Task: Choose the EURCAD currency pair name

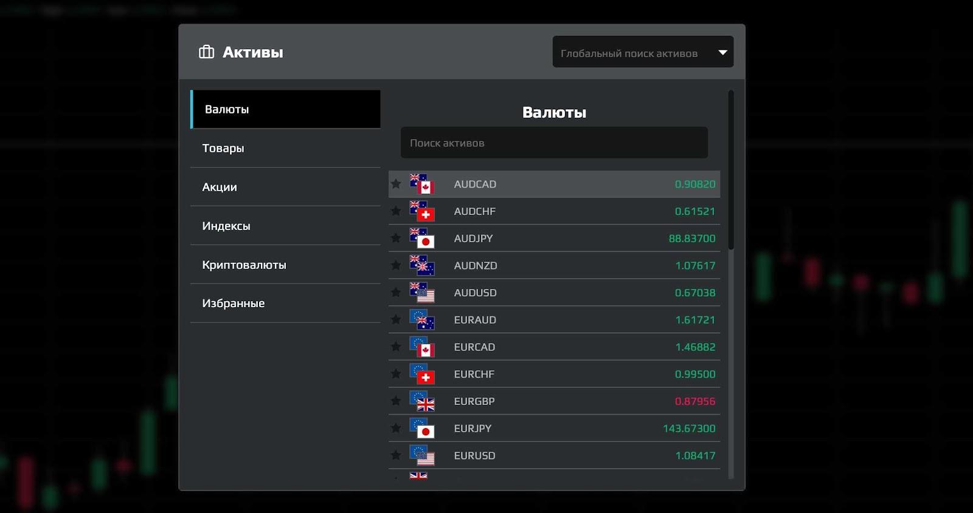Action: [x=474, y=347]
